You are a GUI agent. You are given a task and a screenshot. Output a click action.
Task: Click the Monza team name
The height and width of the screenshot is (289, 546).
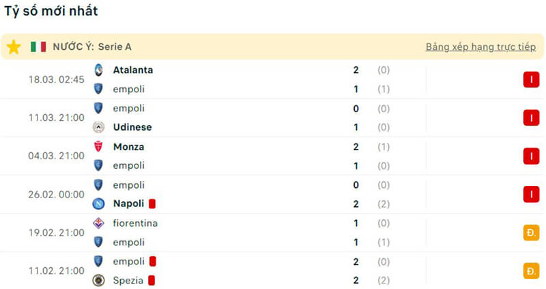(x=128, y=146)
